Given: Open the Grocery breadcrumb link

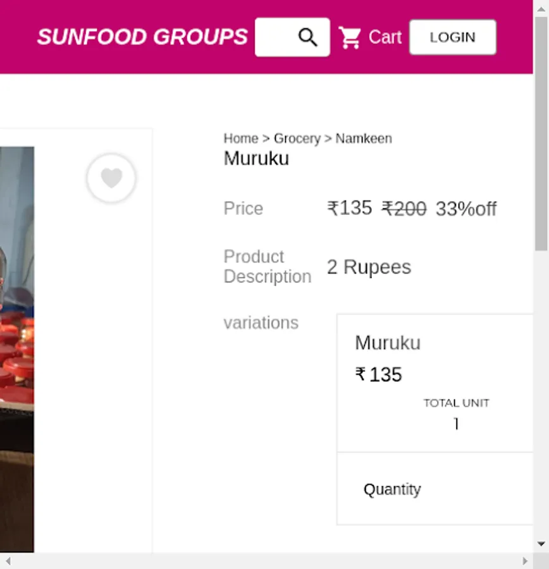Looking at the screenshot, I should 297,138.
